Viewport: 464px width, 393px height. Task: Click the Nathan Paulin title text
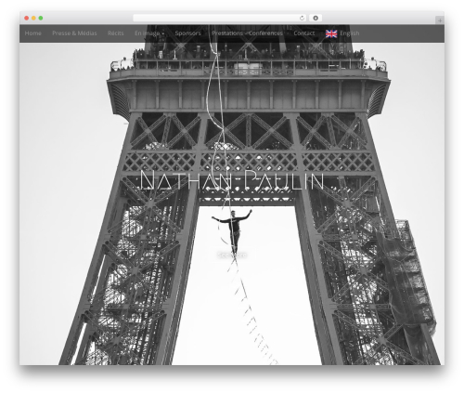(x=232, y=179)
